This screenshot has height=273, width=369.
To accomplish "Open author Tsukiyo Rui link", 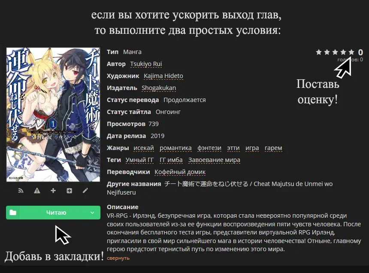I will pos(146,64).
